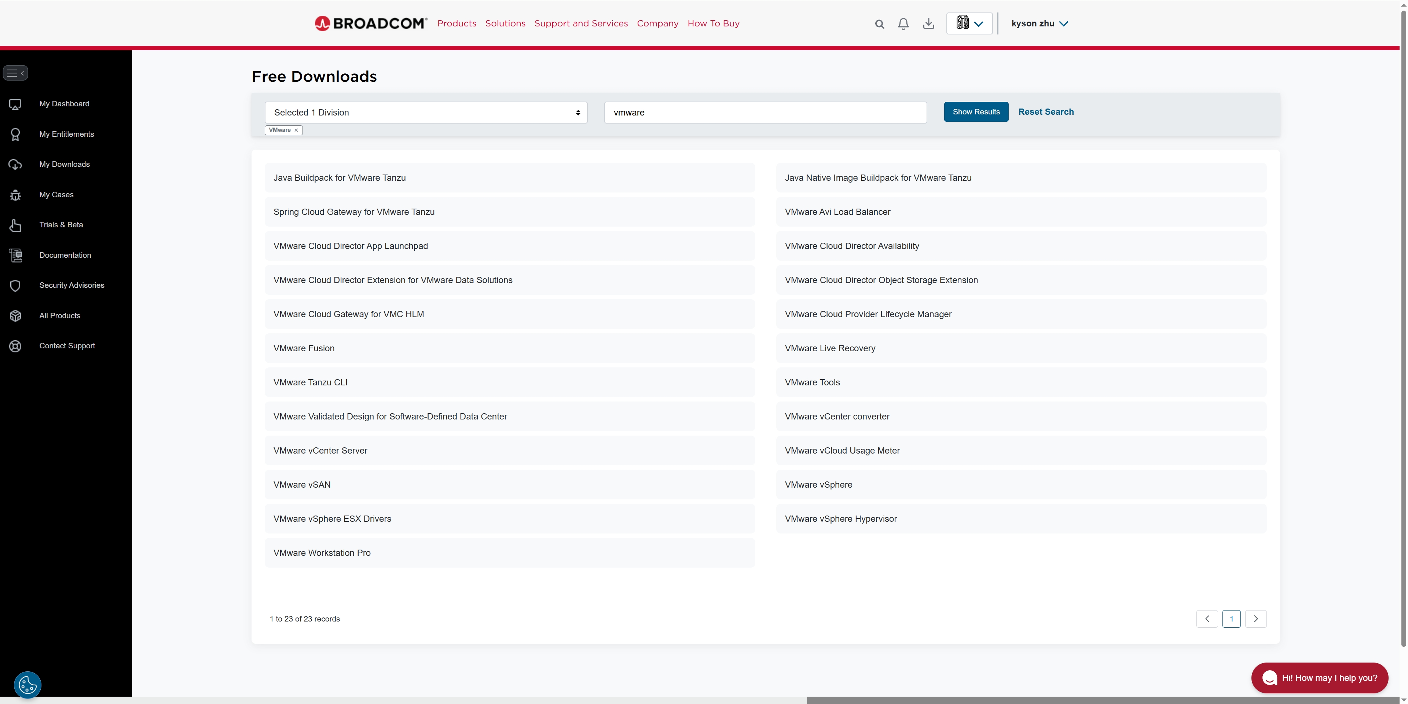Open VMware Cloud Gateway for VMC HLM

(x=509, y=314)
